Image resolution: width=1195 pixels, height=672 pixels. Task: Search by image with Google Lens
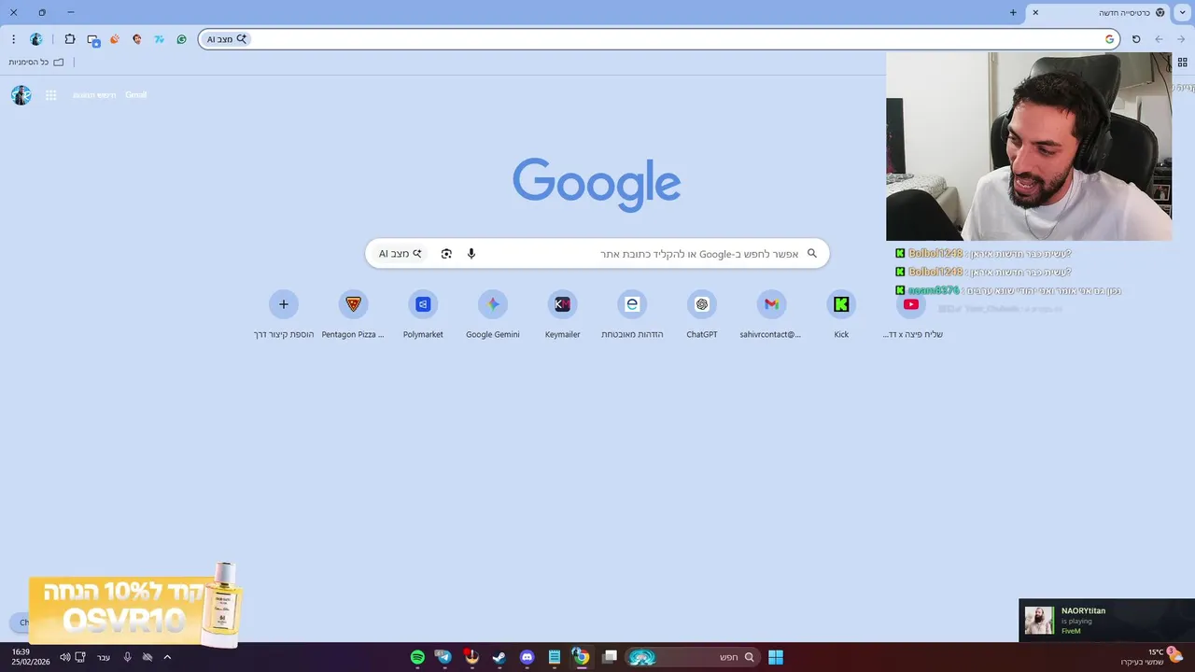446,254
